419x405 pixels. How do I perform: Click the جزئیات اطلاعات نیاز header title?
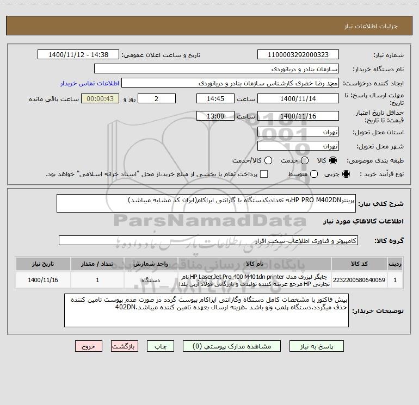(371, 26)
